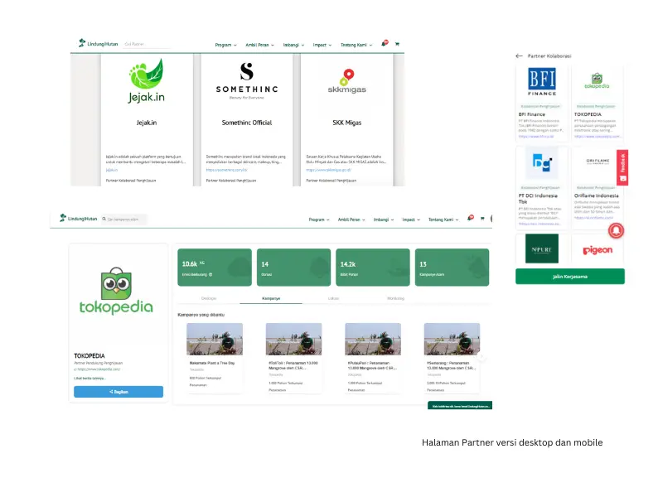Click the skkmigas logo
The height and width of the screenshot is (497, 663).
(x=347, y=81)
